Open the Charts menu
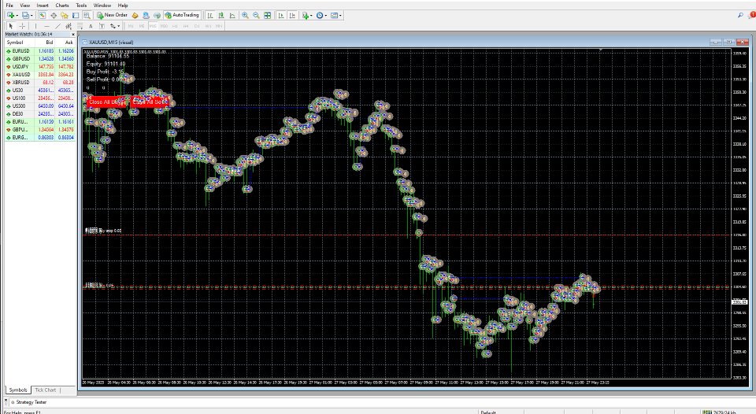The height and width of the screenshot is (414, 756). point(62,6)
